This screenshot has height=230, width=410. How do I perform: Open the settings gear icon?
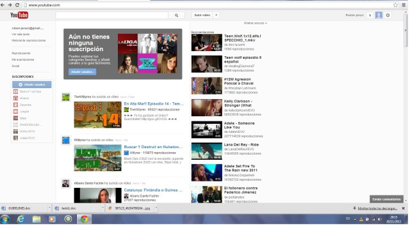click(x=388, y=15)
